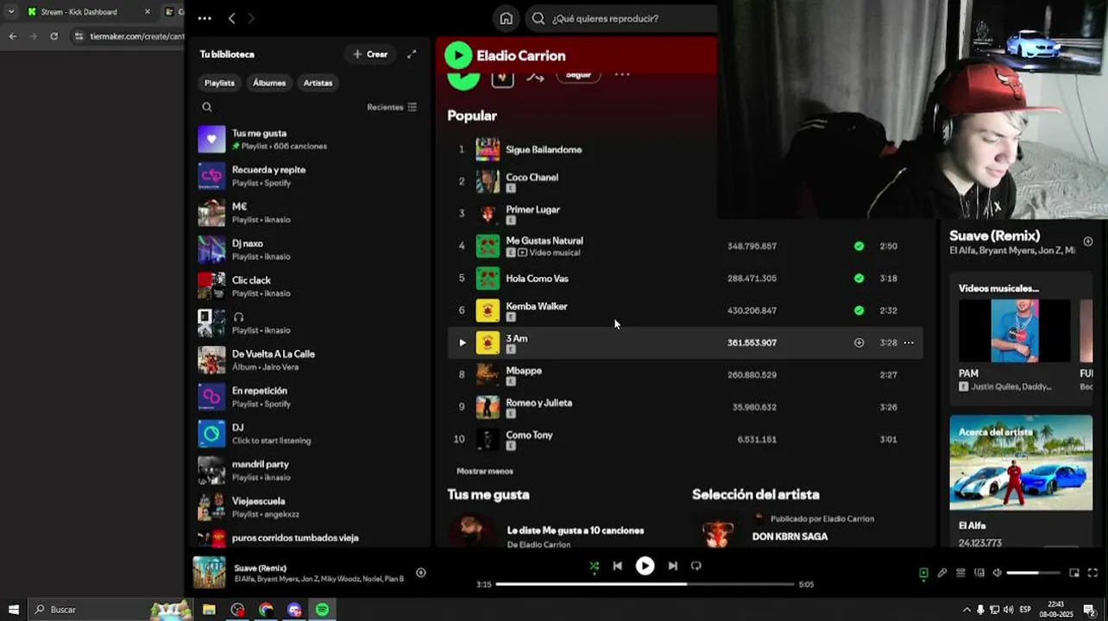This screenshot has width=1108, height=621.
Task: Open Windows Start menu
Action: click(13, 610)
